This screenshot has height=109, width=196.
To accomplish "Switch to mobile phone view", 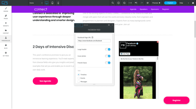I will click(58, 3).
